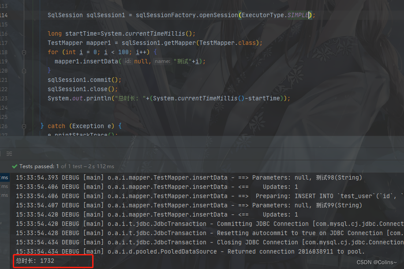
Task: Click the green tests passed checkmark
Action: click(x=15, y=166)
